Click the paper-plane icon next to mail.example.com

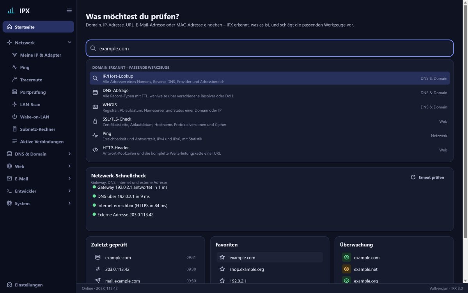coord(98,281)
